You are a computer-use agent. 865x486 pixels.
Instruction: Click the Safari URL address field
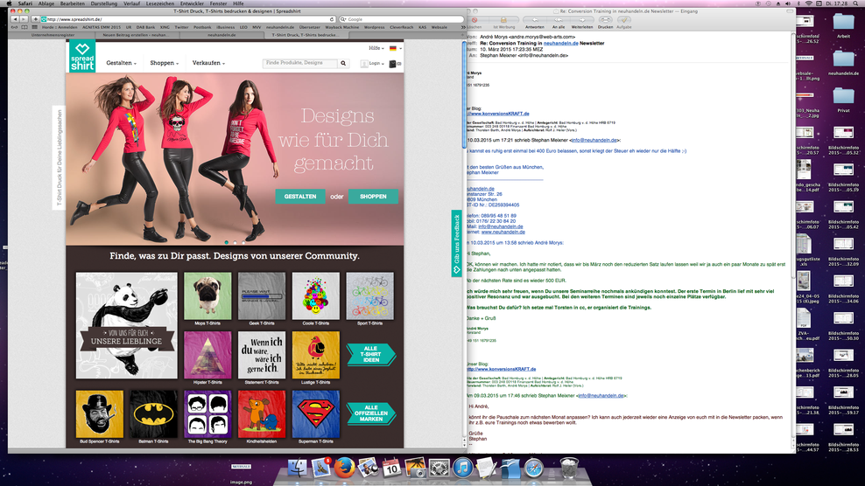pos(187,19)
